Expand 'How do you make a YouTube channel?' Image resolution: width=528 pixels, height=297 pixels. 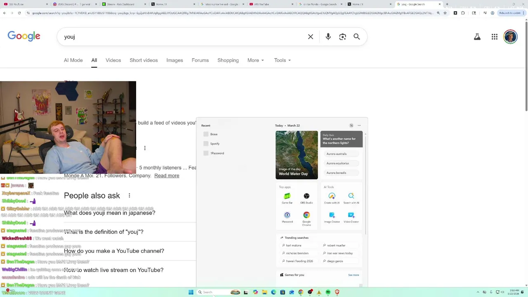tap(114, 251)
